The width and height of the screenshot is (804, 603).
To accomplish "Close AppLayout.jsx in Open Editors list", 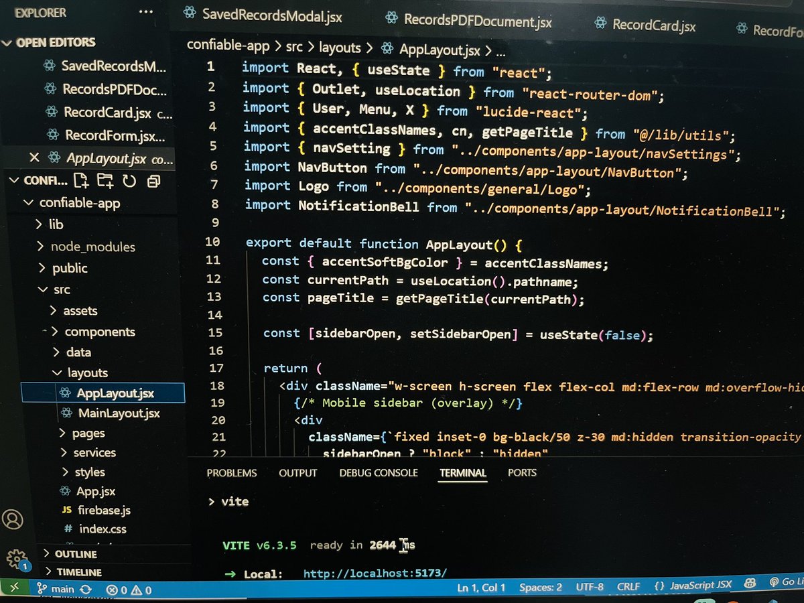I will (x=34, y=157).
